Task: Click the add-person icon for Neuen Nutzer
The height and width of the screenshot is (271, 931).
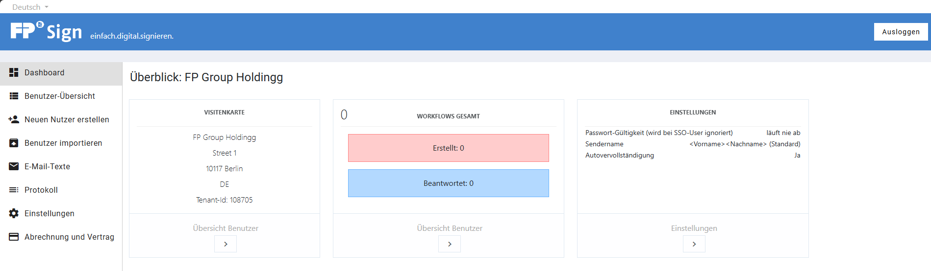Action: click(14, 119)
